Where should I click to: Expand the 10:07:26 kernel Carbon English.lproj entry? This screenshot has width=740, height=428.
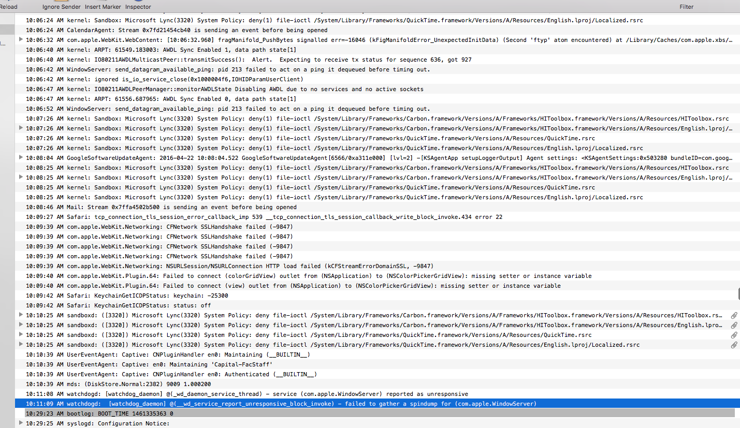(21, 128)
